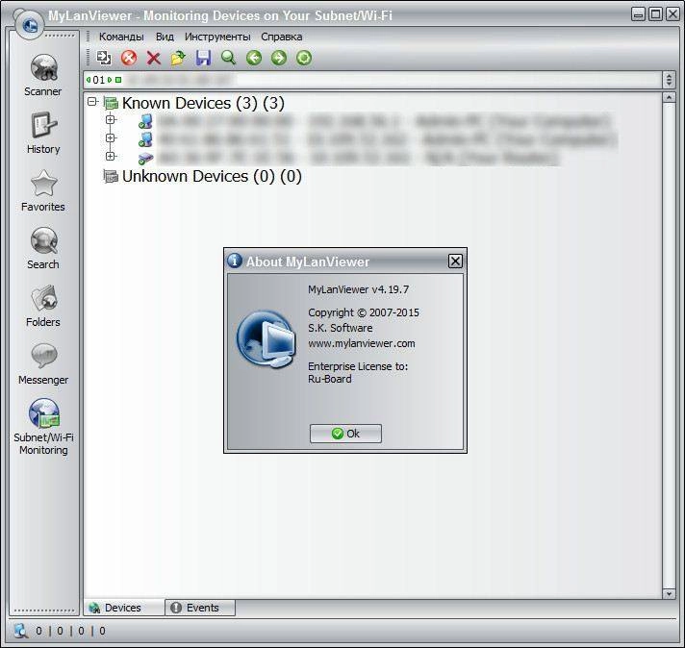Click the third known device router icon
This screenshot has height=648, width=685.
coord(145,158)
